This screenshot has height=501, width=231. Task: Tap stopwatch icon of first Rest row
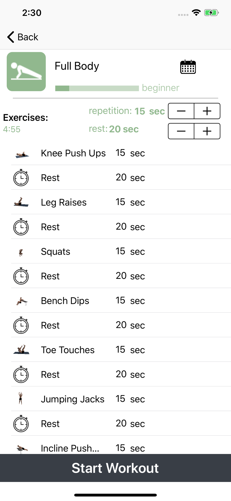[x=21, y=178]
